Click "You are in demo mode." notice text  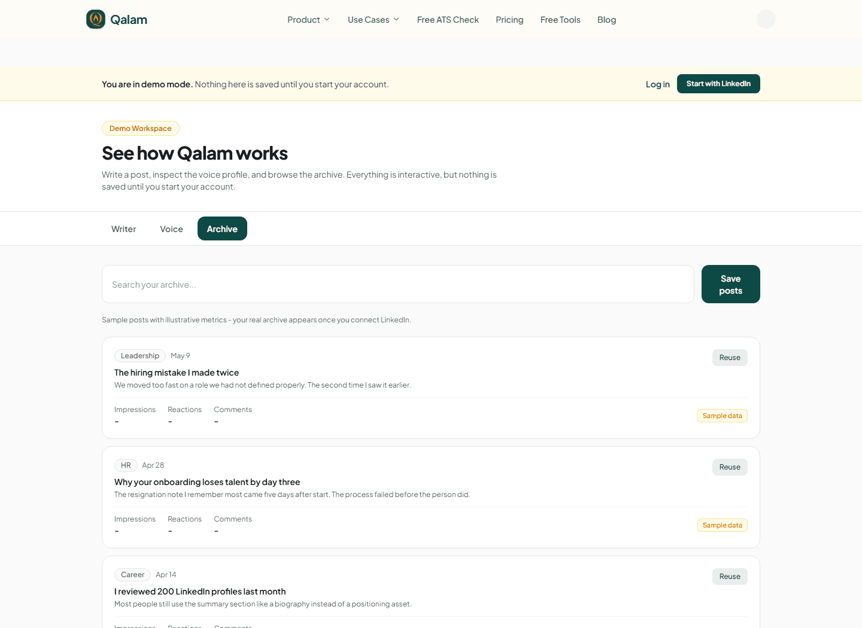[147, 84]
